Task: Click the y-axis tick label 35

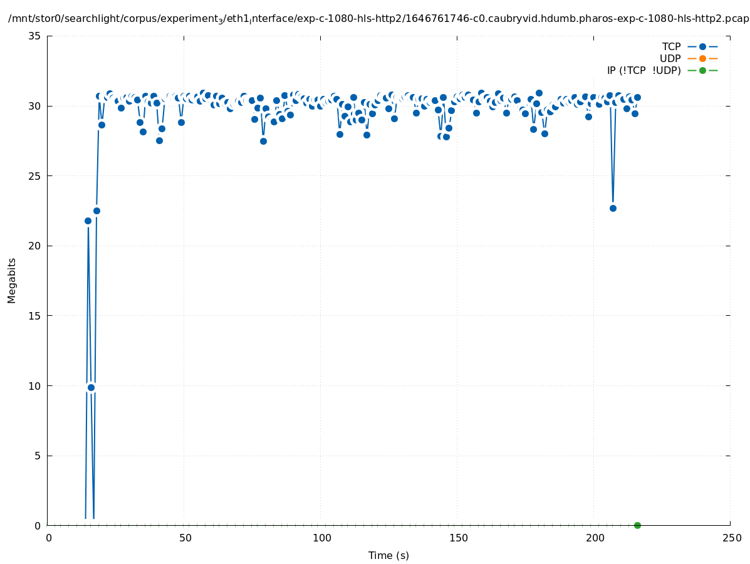Action: tap(35, 36)
